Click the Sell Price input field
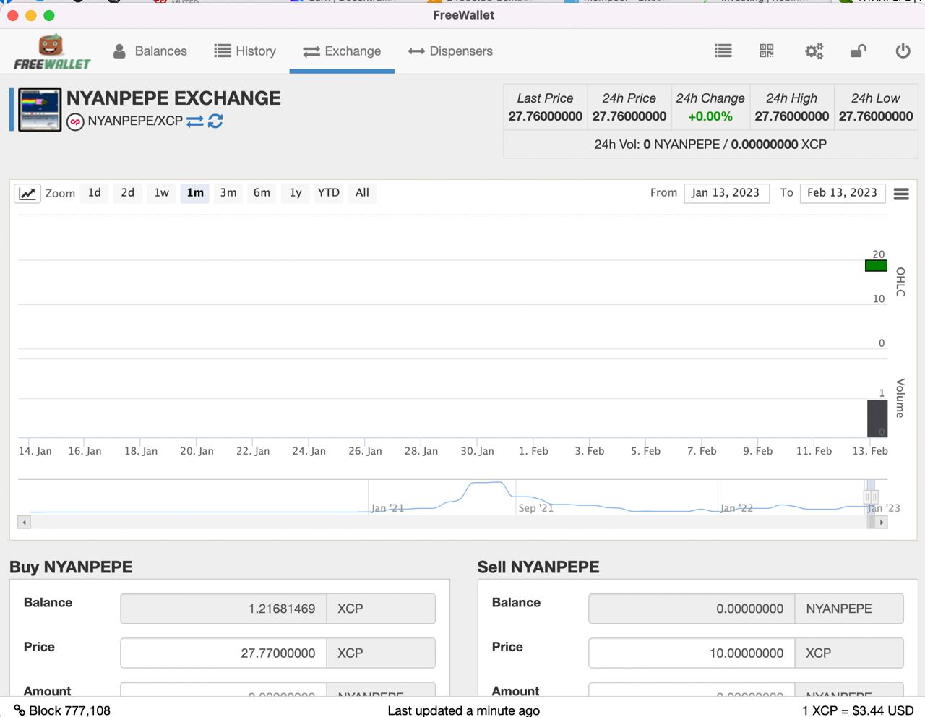 (692, 653)
